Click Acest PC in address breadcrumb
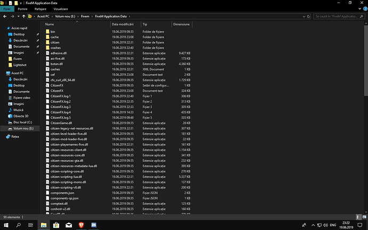This screenshot has width=368, height=230. click(x=43, y=17)
